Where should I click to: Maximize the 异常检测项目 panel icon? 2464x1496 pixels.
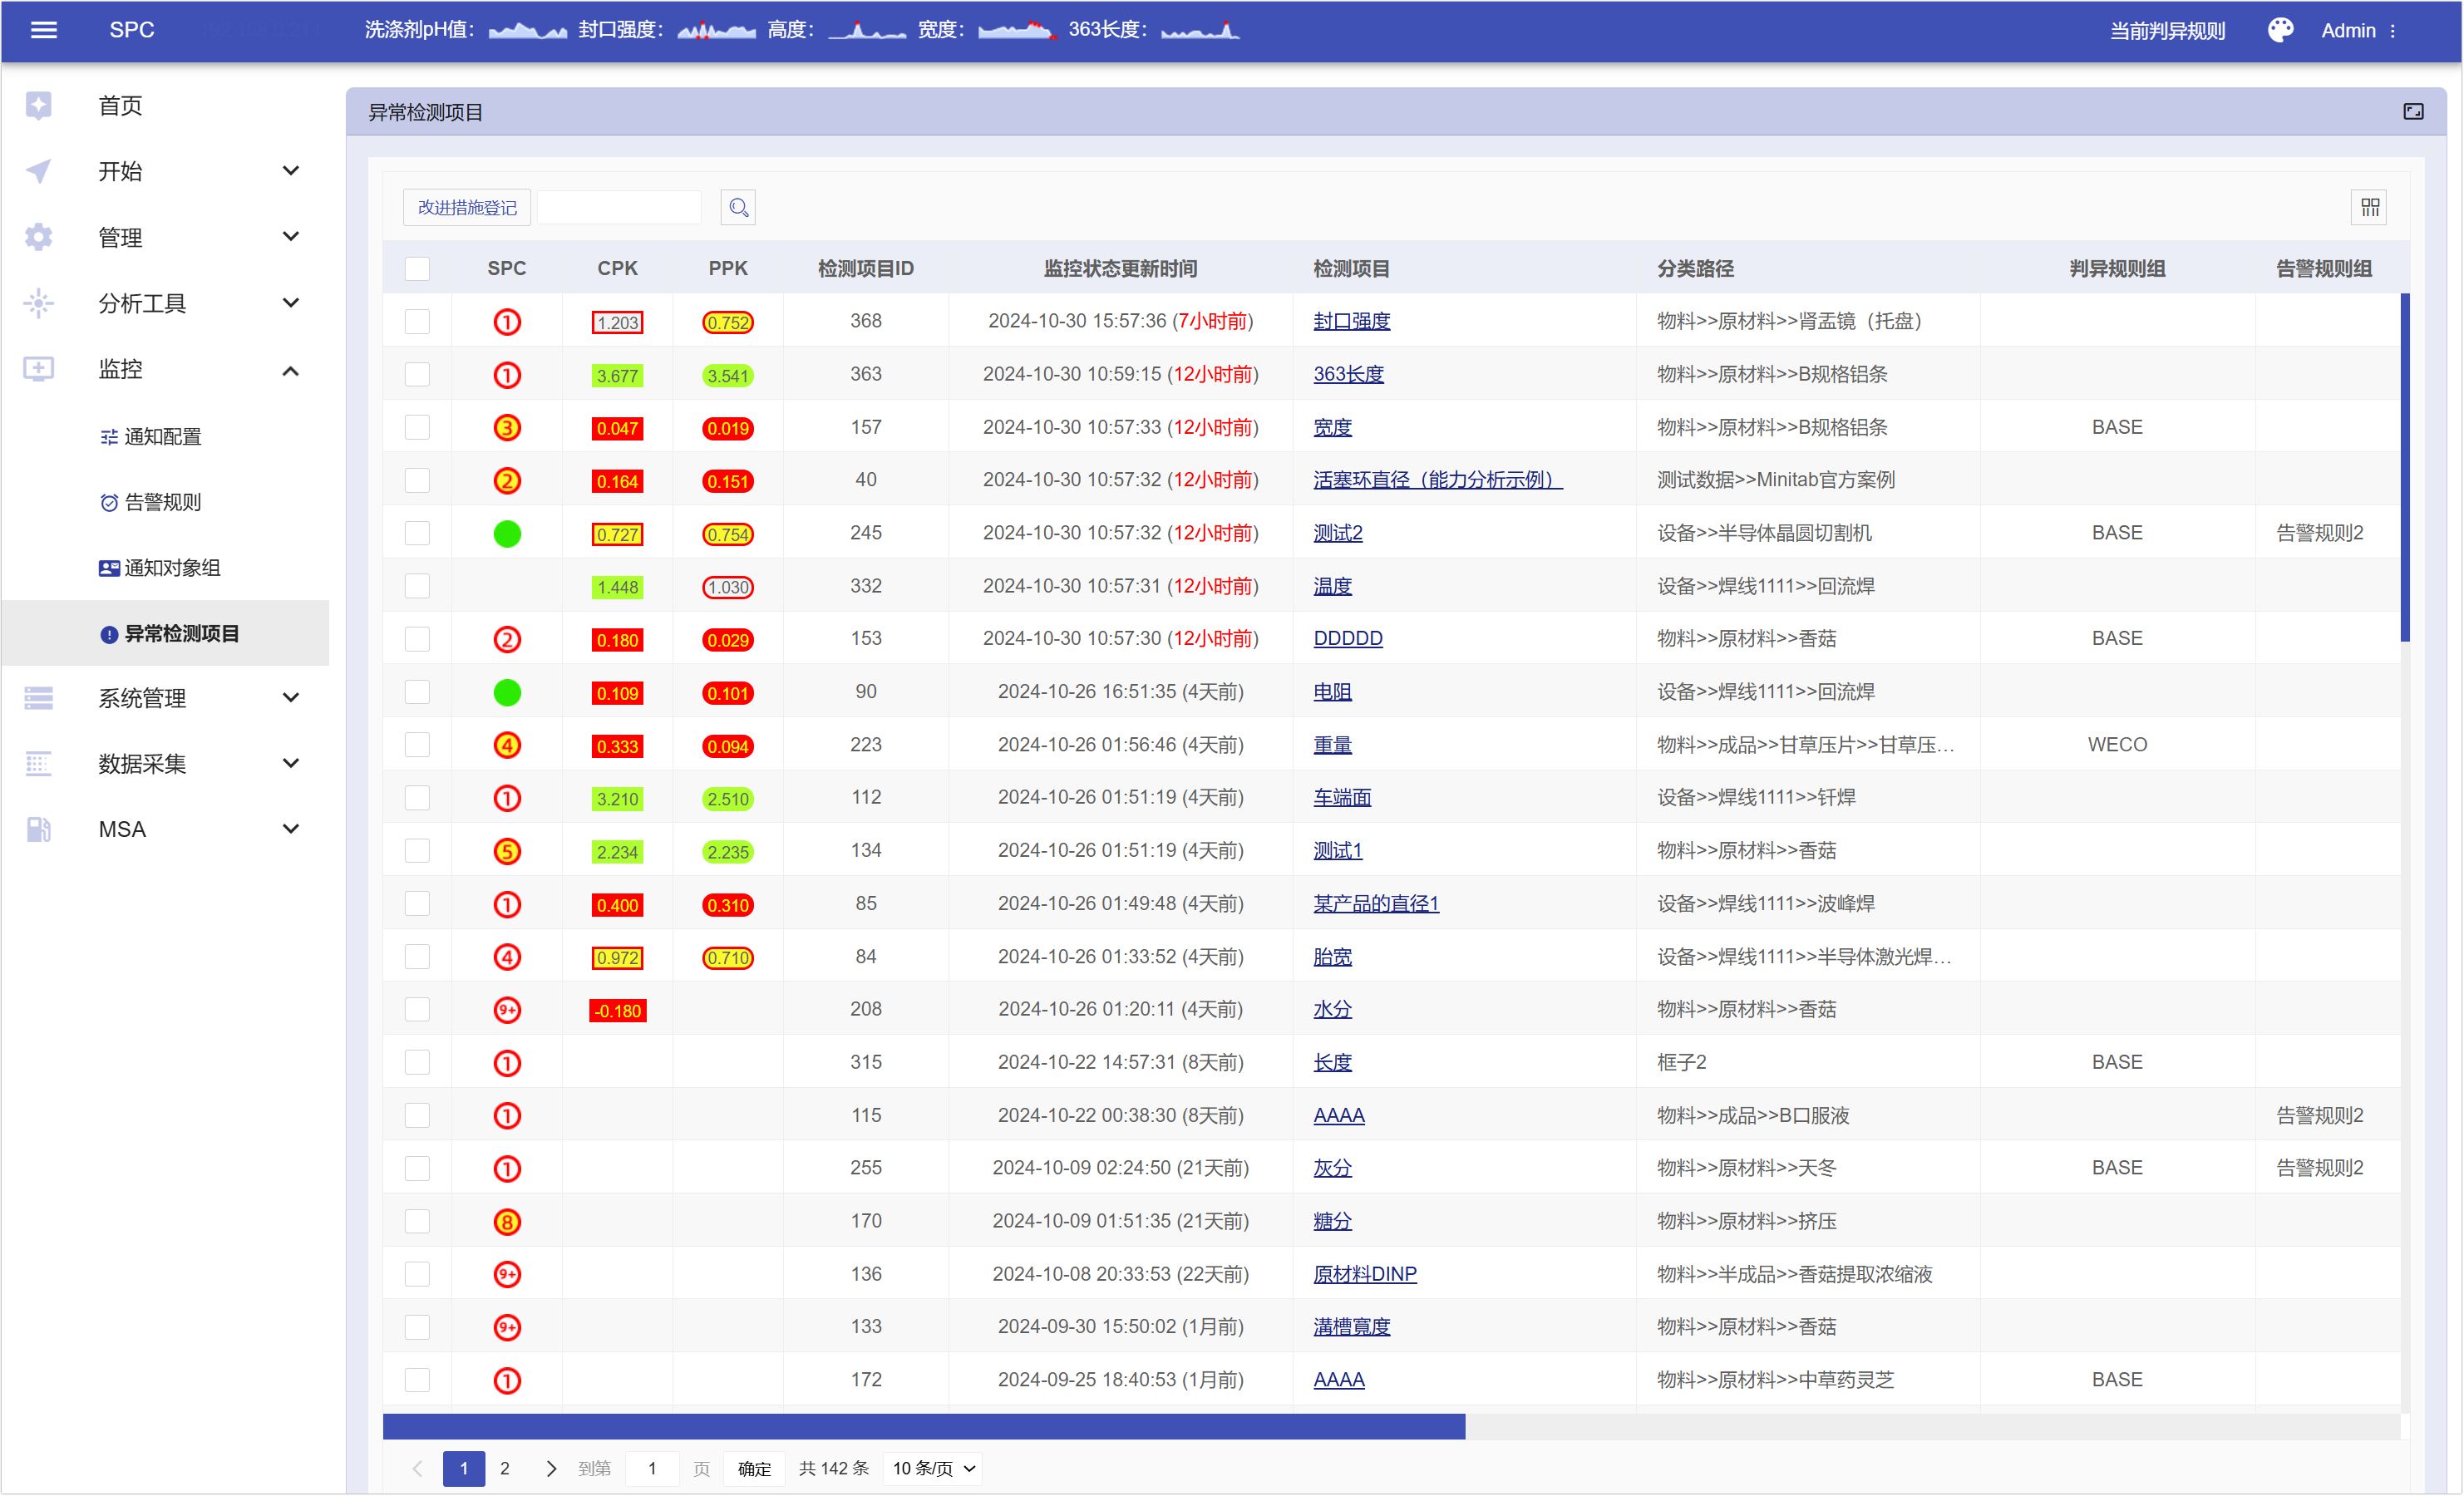coord(2413,111)
